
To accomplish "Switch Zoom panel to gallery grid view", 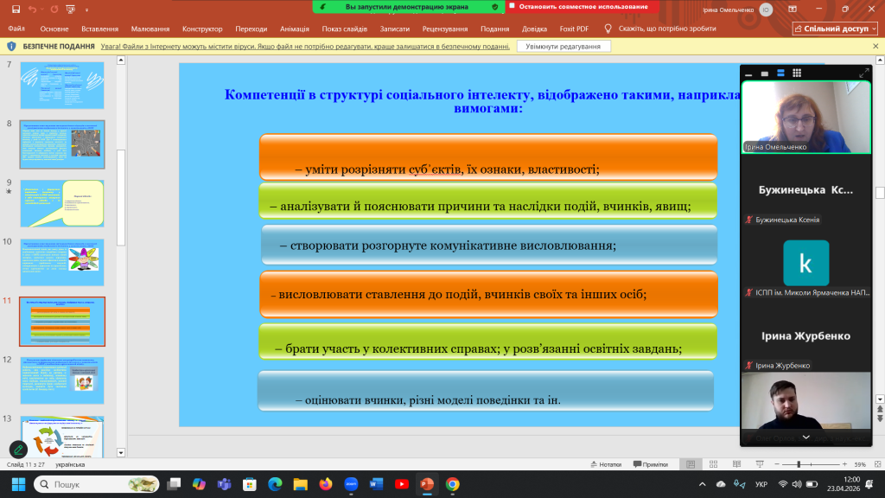I will (795, 73).
